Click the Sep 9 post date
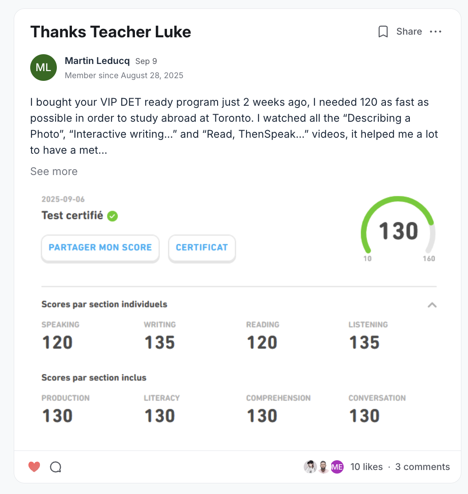 point(146,61)
